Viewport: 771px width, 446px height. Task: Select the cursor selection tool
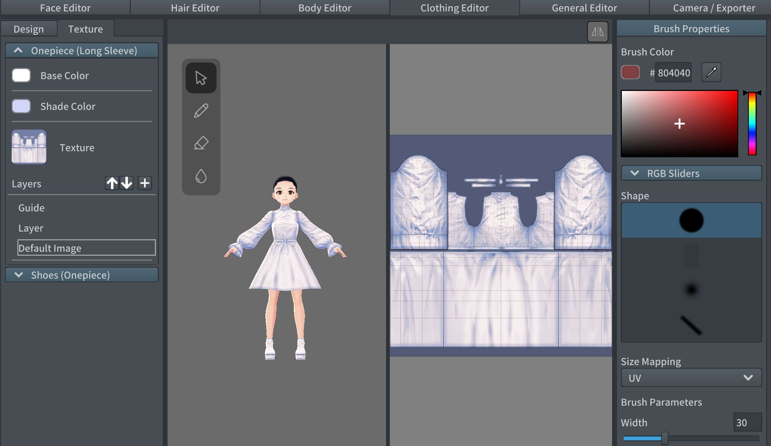click(x=201, y=78)
